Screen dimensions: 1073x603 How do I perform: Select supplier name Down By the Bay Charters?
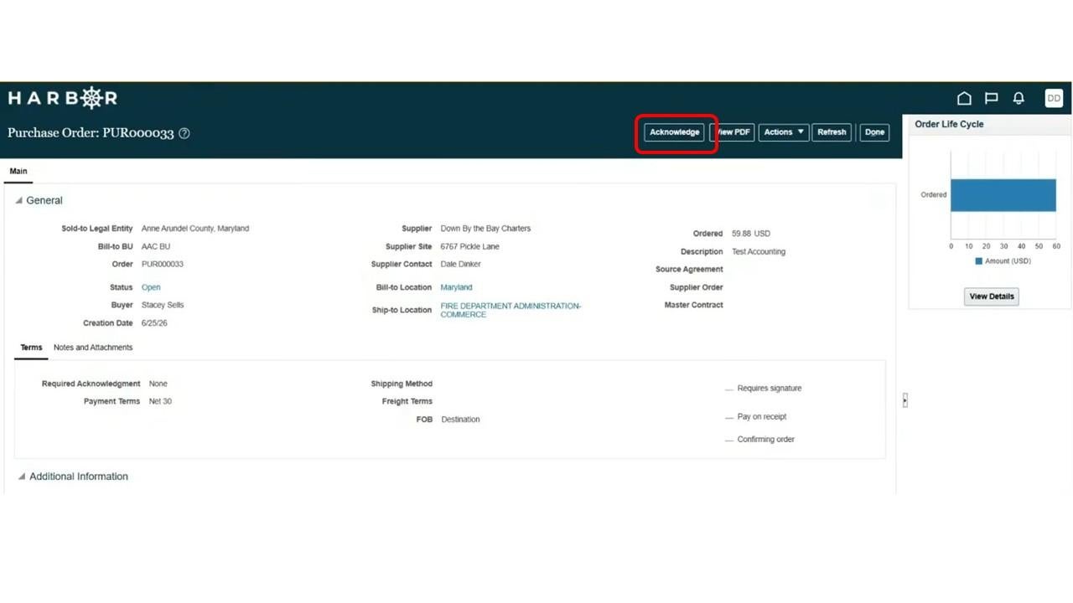(485, 228)
